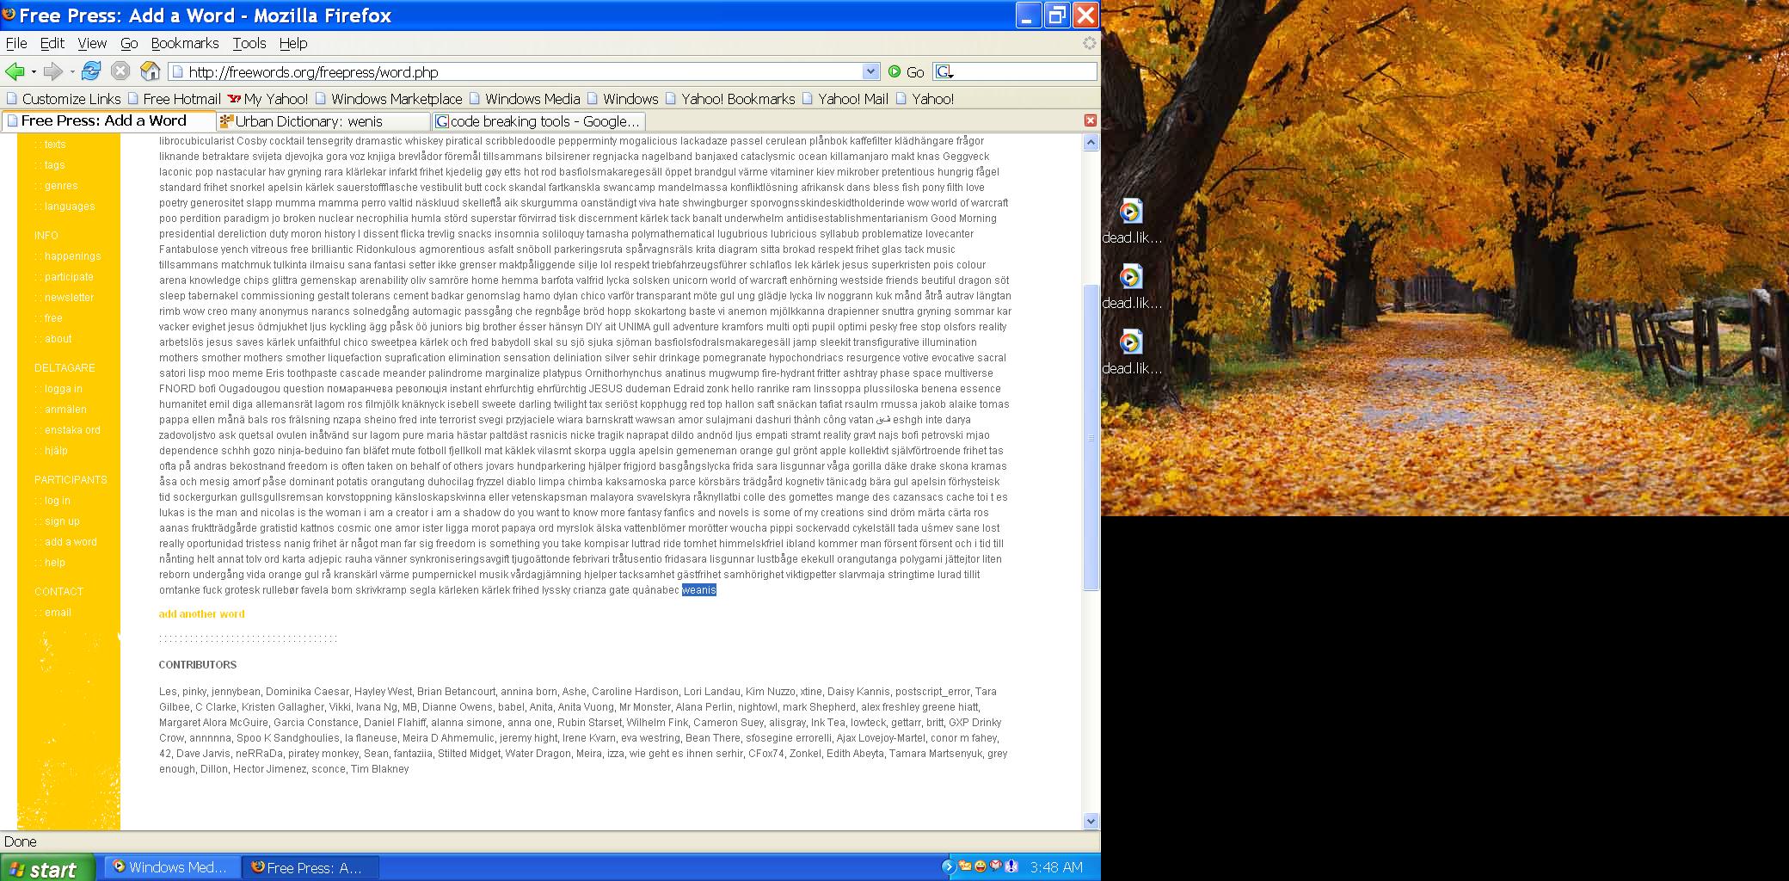The image size is (1789, 881).
Task: Expand the URL address bar dropdown
Action: point(870,71)
